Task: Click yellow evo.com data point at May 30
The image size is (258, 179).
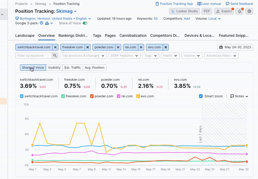Action: [x=247, y=146]
